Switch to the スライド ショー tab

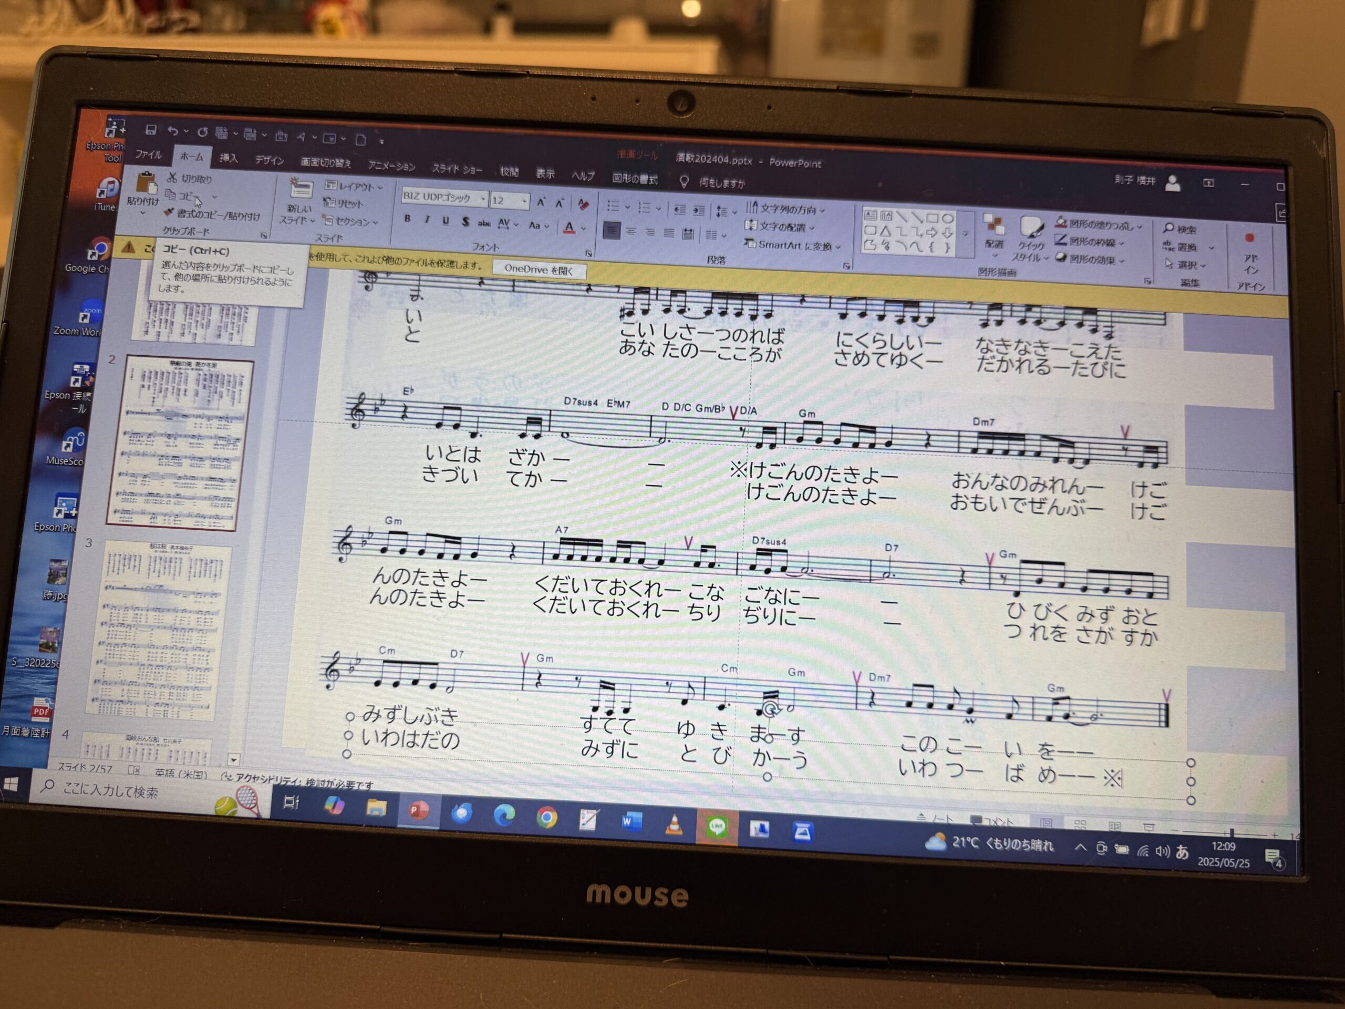[x=457, y=169]
